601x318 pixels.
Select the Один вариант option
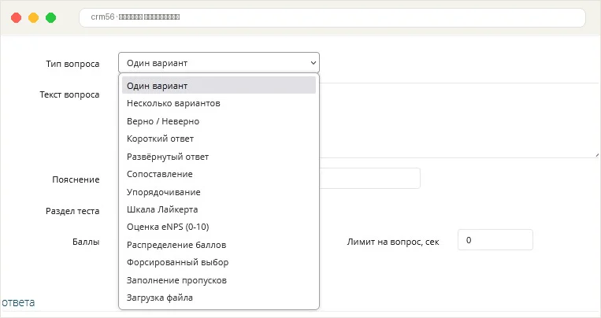tap(219, 86)
